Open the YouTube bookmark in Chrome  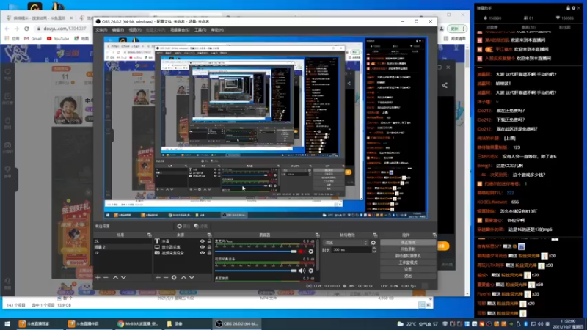(x=58, y=39)
